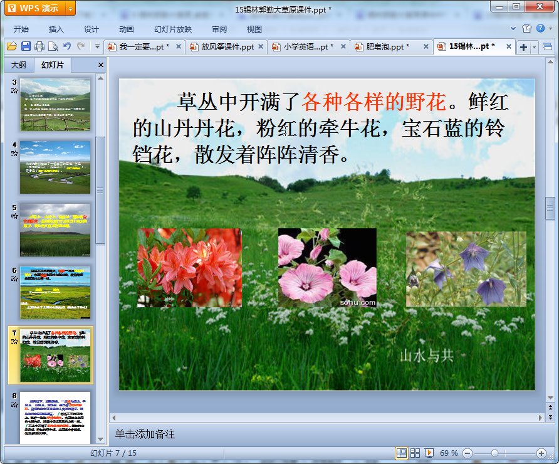The height and width of the screenshot is (464, 559).
Task: Click the slide text 草丛中开满了
Action: (238, 102)
